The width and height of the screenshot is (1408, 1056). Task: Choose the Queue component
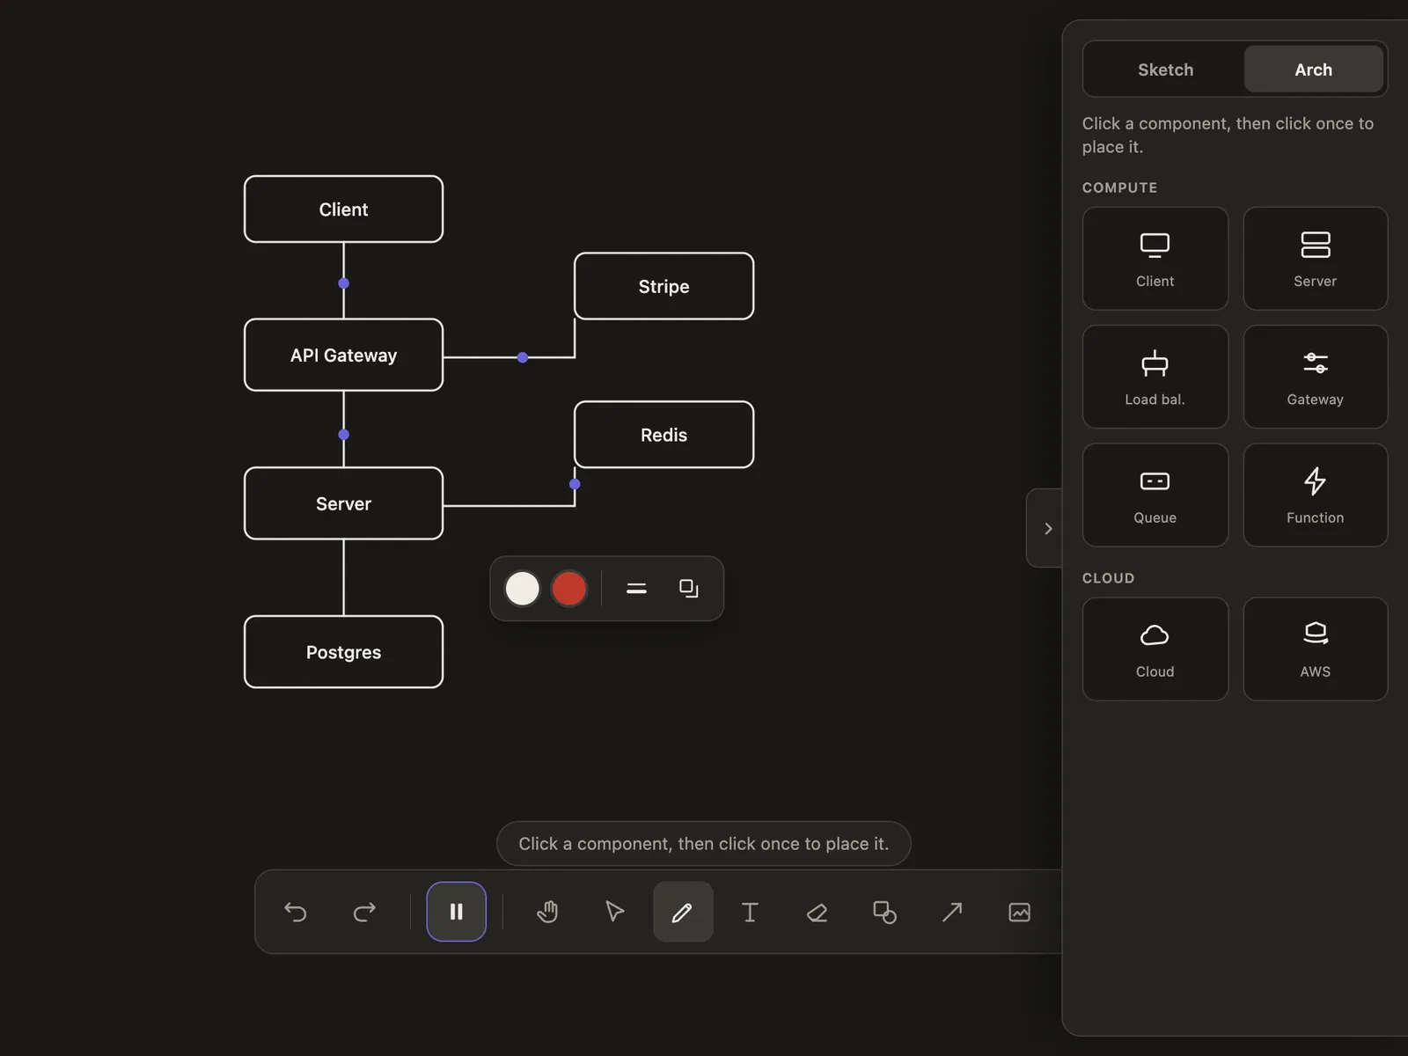pyautogui.click(x=1155, y=495)
